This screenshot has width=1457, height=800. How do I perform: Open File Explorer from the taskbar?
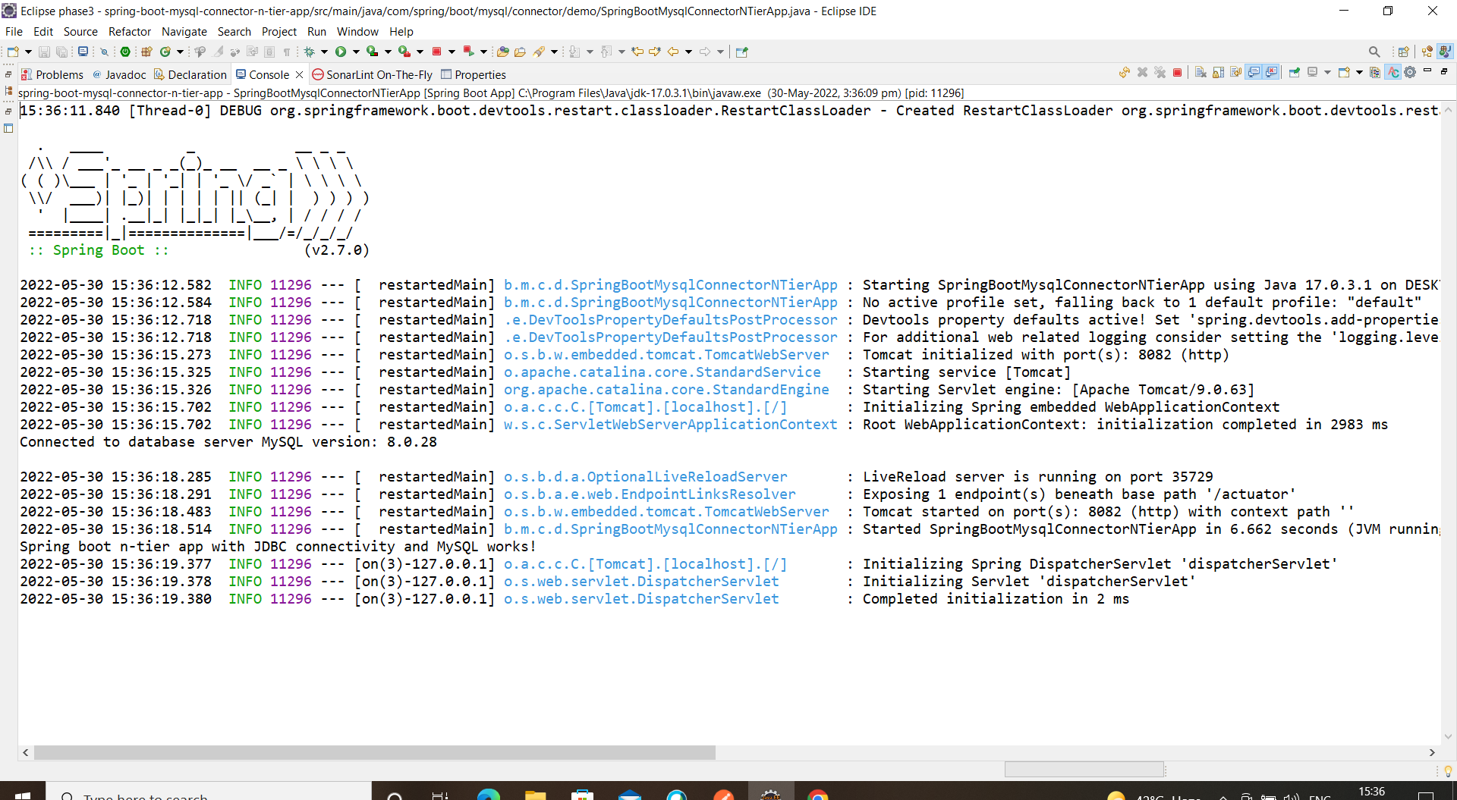535,795
